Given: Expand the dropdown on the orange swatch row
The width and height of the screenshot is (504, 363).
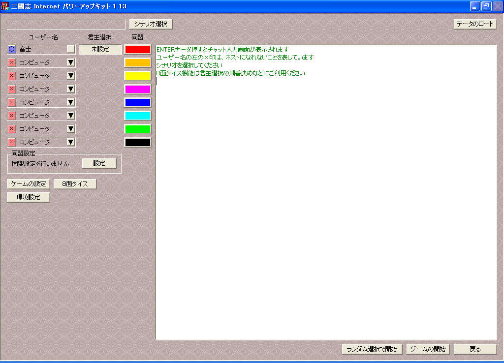Looking at the screenshot, I should pyautogui.click(x=71, y=62).
